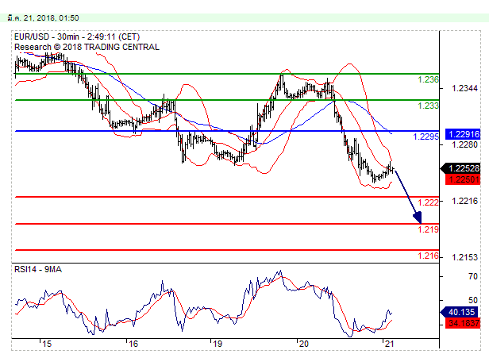Click the RSI axis level 70
The image size is (489, 354).
pos(473,276)
